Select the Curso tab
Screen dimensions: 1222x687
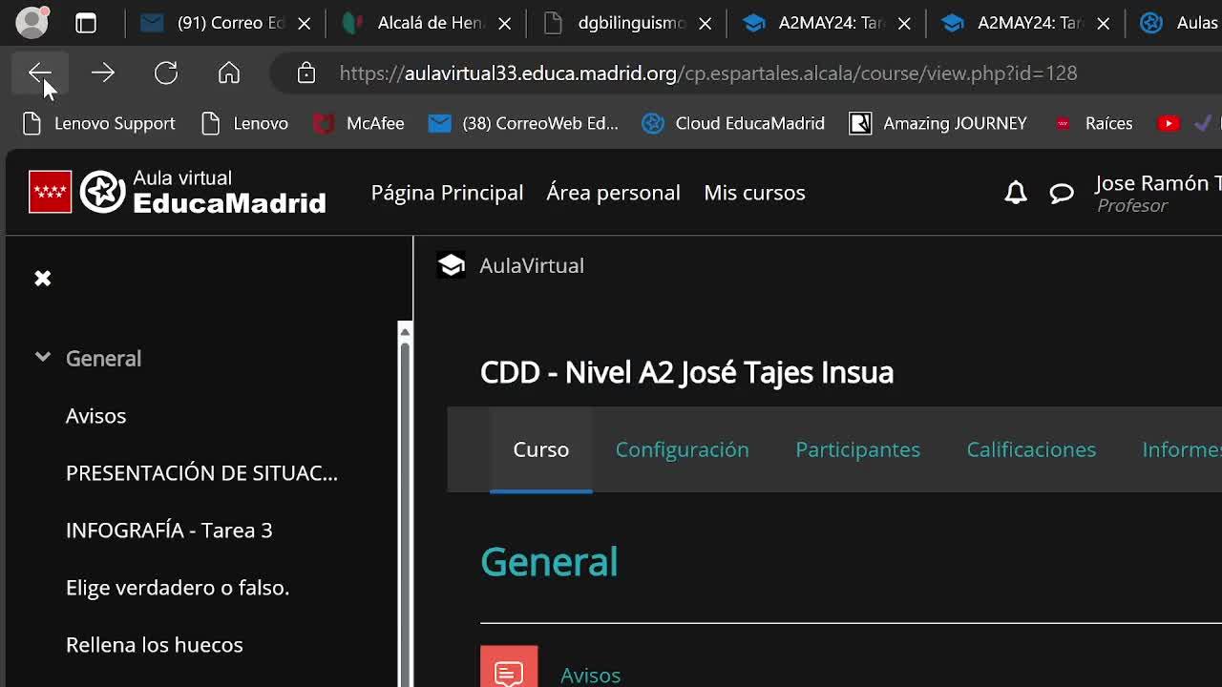[541, 449]
